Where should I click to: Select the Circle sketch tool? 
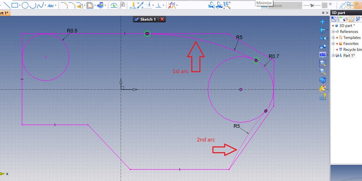25,5
